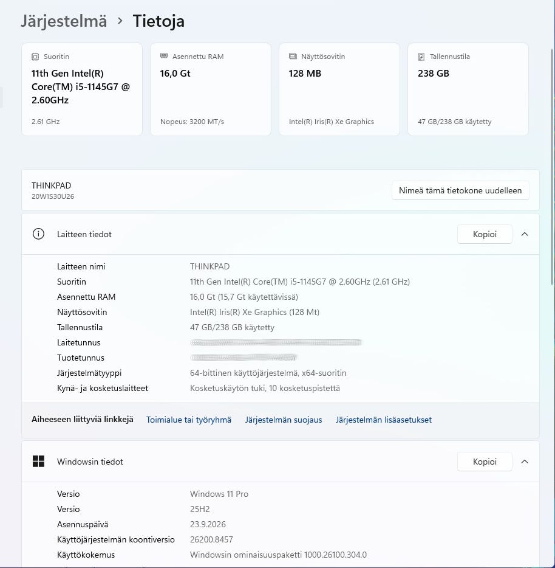Click the 'Käyttökokemus' label
Image resolution: width=555 pixels, height=568 pixels.
click(86, 555)
